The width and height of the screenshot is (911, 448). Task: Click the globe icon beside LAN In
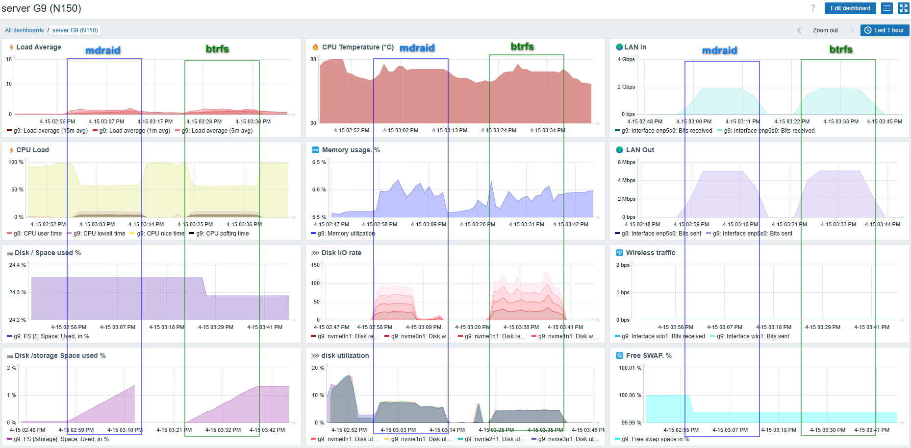coord(619,47)
